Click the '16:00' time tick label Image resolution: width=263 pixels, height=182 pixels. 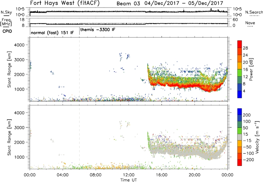click(x=162, y=175)
